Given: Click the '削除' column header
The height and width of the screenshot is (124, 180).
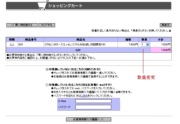Looking at the screenshot, I should tap(12, 40).
